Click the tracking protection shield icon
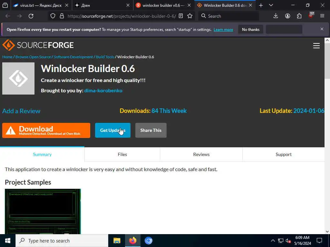 coord(53,16)
